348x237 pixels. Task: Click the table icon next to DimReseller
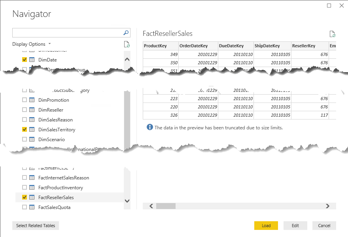32,110
